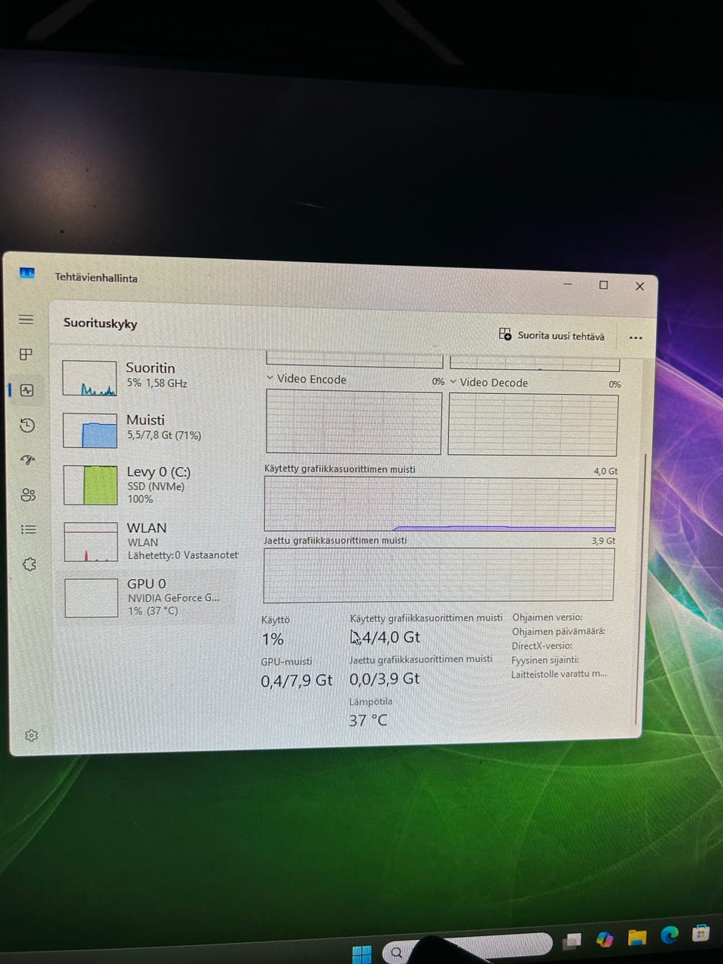Click the Laitteistolle varattu m... label

pyautogui.click(x=559, y=674)
